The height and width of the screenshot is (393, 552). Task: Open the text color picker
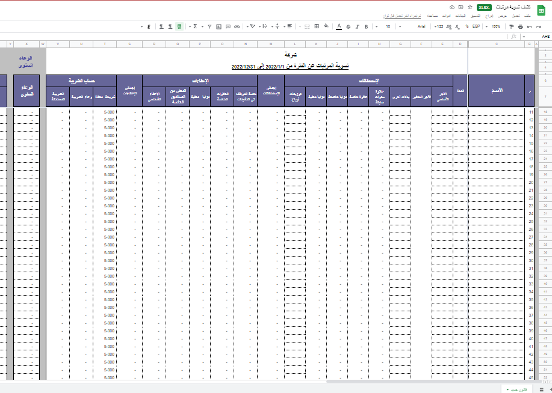[339, 26]
